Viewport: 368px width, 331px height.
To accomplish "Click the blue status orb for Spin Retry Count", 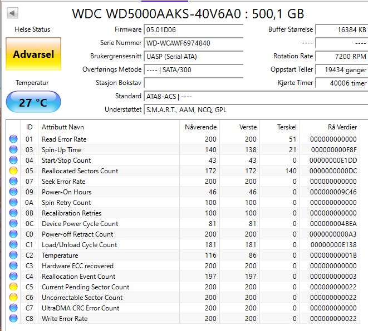I will coord(13,202).
